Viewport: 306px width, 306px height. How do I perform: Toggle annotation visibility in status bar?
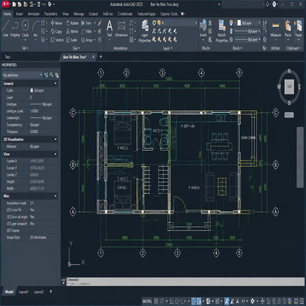tap(227, 301)
